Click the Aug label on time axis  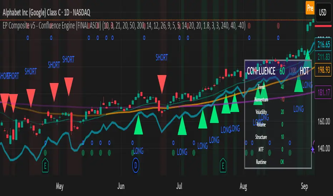(x=243, y=186)
